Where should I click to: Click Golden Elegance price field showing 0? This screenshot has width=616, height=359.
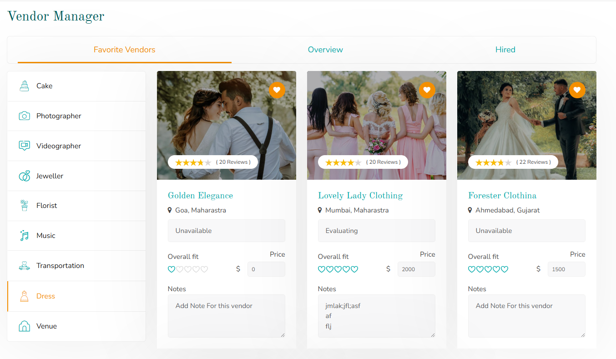point(266,269)
